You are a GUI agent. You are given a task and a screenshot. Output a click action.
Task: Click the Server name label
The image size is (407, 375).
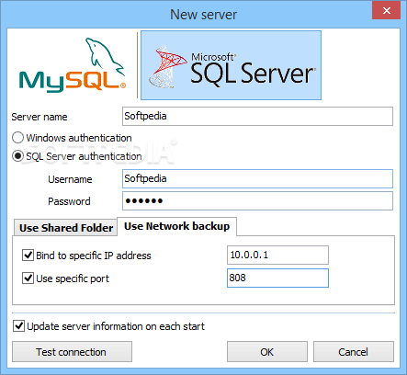(x=40, y=117)
